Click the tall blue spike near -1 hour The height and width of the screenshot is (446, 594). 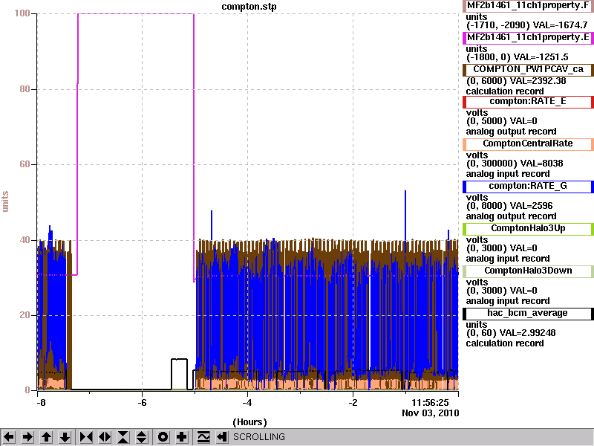coord(405,216)
